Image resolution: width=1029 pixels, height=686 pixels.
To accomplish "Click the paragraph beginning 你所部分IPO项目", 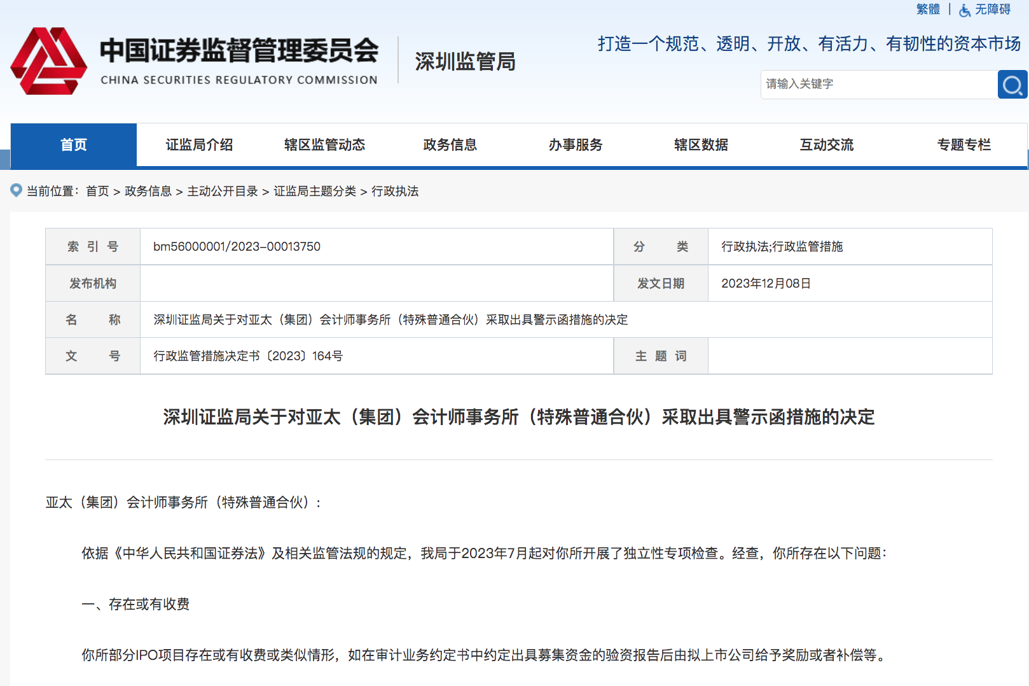I will 485,655.
